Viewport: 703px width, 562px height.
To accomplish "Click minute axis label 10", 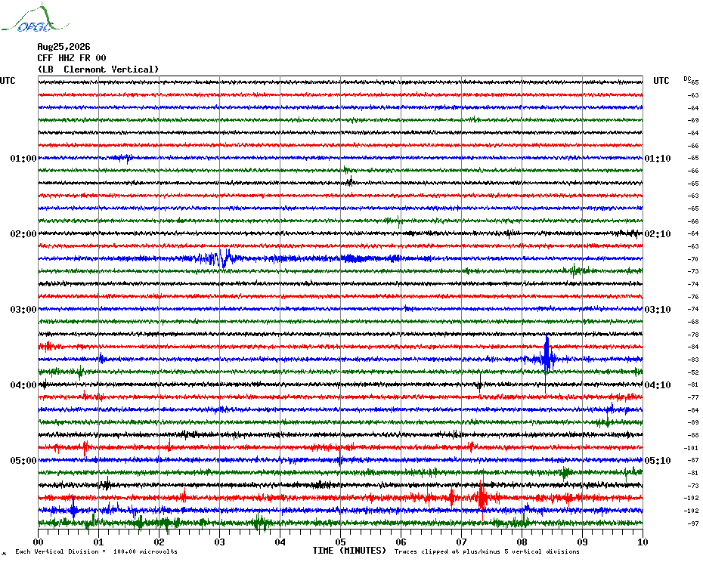I will (643, 542).
